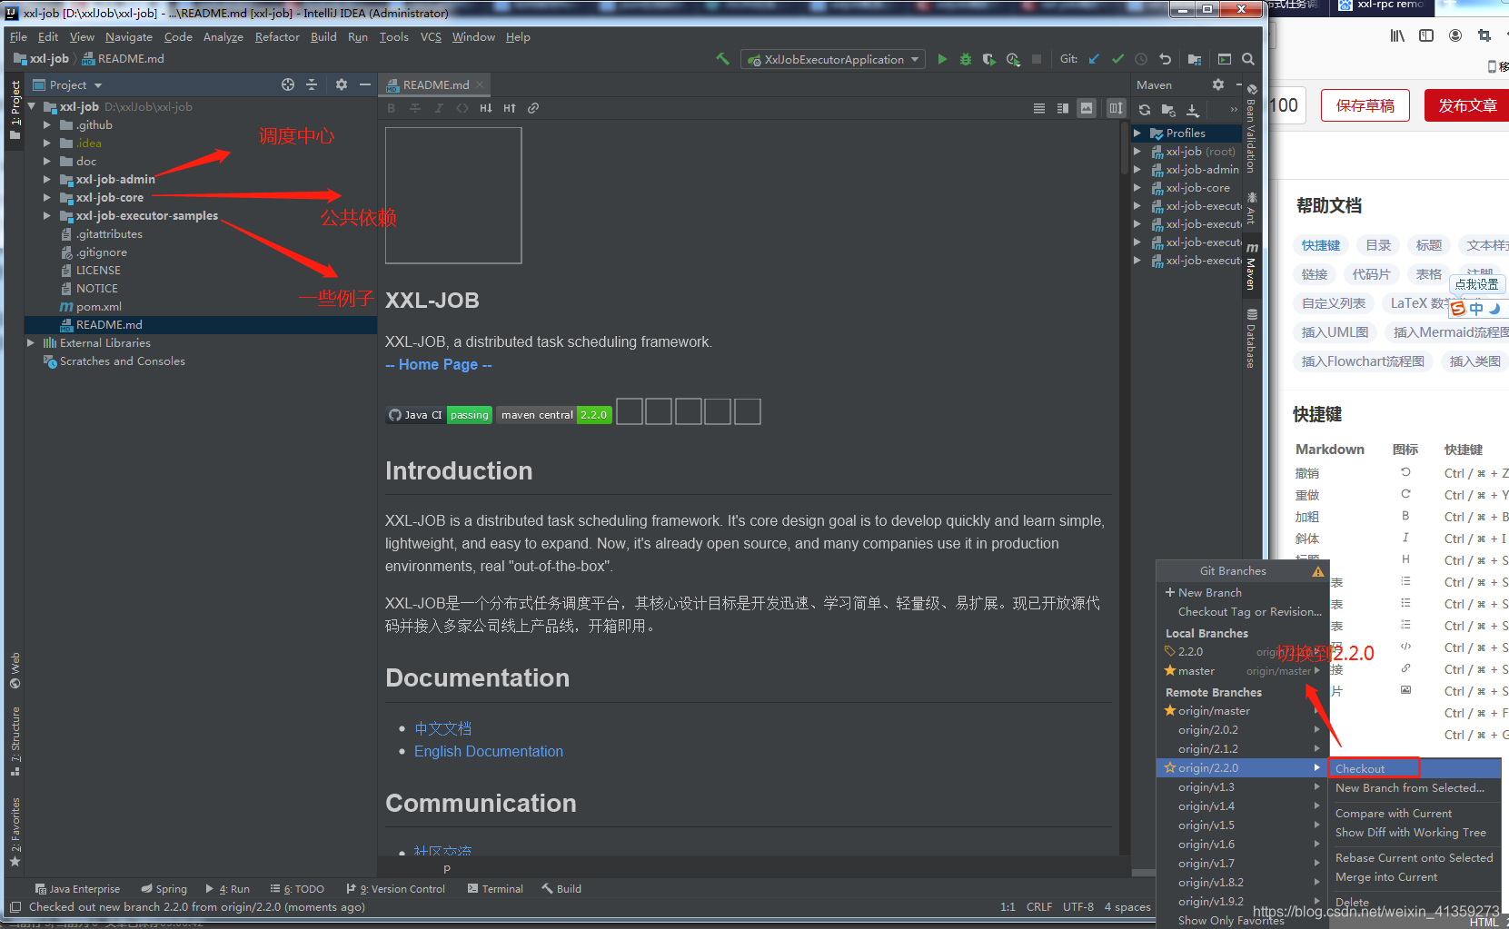Open Database side tool window tab

pyautogui.click(x=1252, y=339)
